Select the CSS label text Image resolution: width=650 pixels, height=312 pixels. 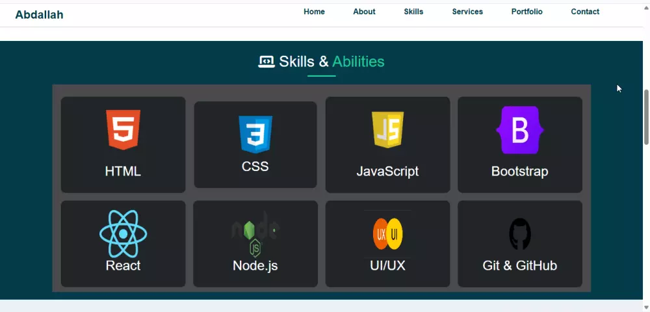point(255,166)
